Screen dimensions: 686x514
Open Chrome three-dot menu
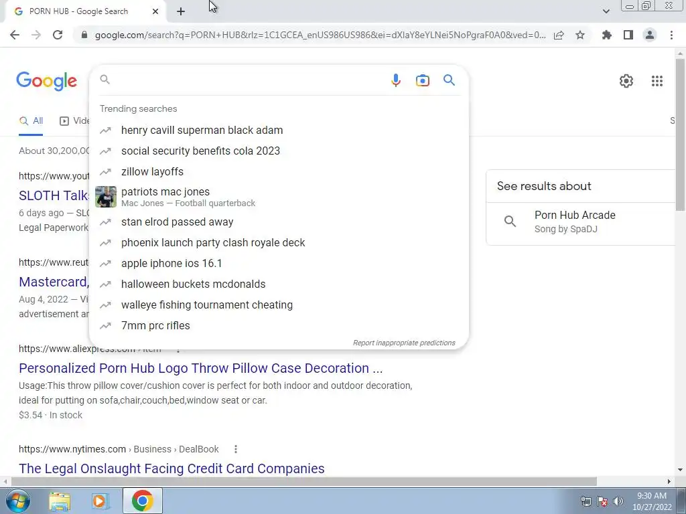click(671, 35)
